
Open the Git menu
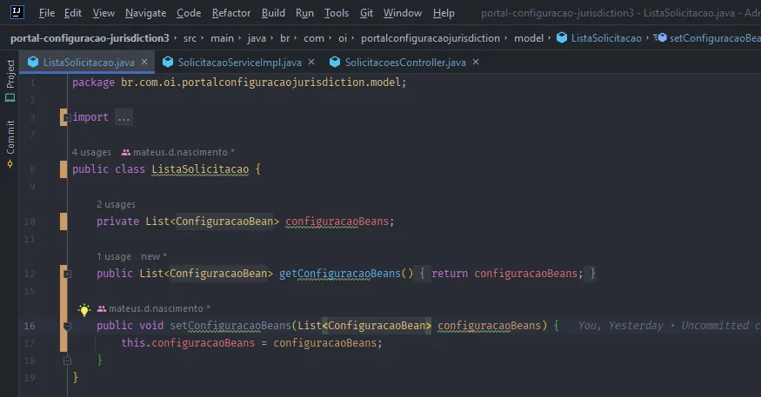(x=366, y=13)
